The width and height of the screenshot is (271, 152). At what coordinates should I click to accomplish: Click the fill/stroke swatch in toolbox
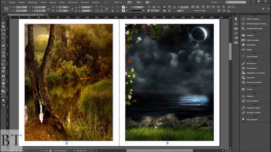coord(3,91)
